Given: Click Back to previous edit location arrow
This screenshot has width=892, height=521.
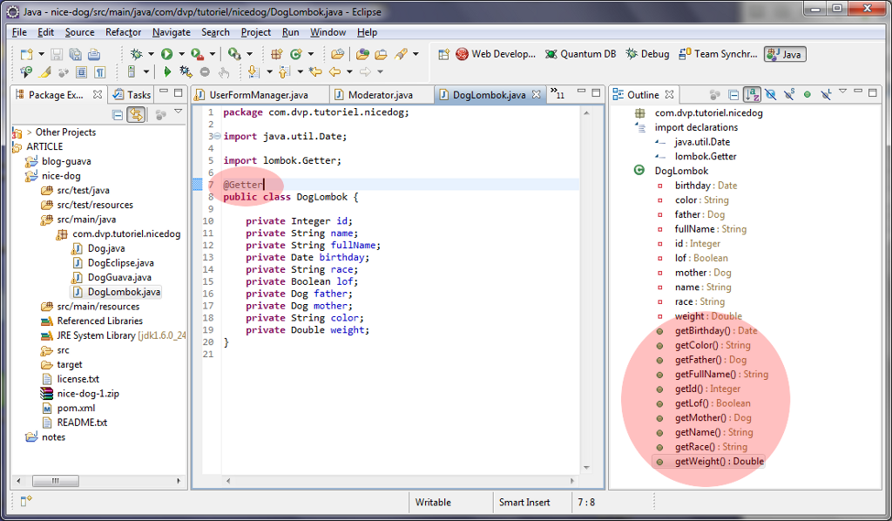Looking at the screenshot, I should click(315, 72).
